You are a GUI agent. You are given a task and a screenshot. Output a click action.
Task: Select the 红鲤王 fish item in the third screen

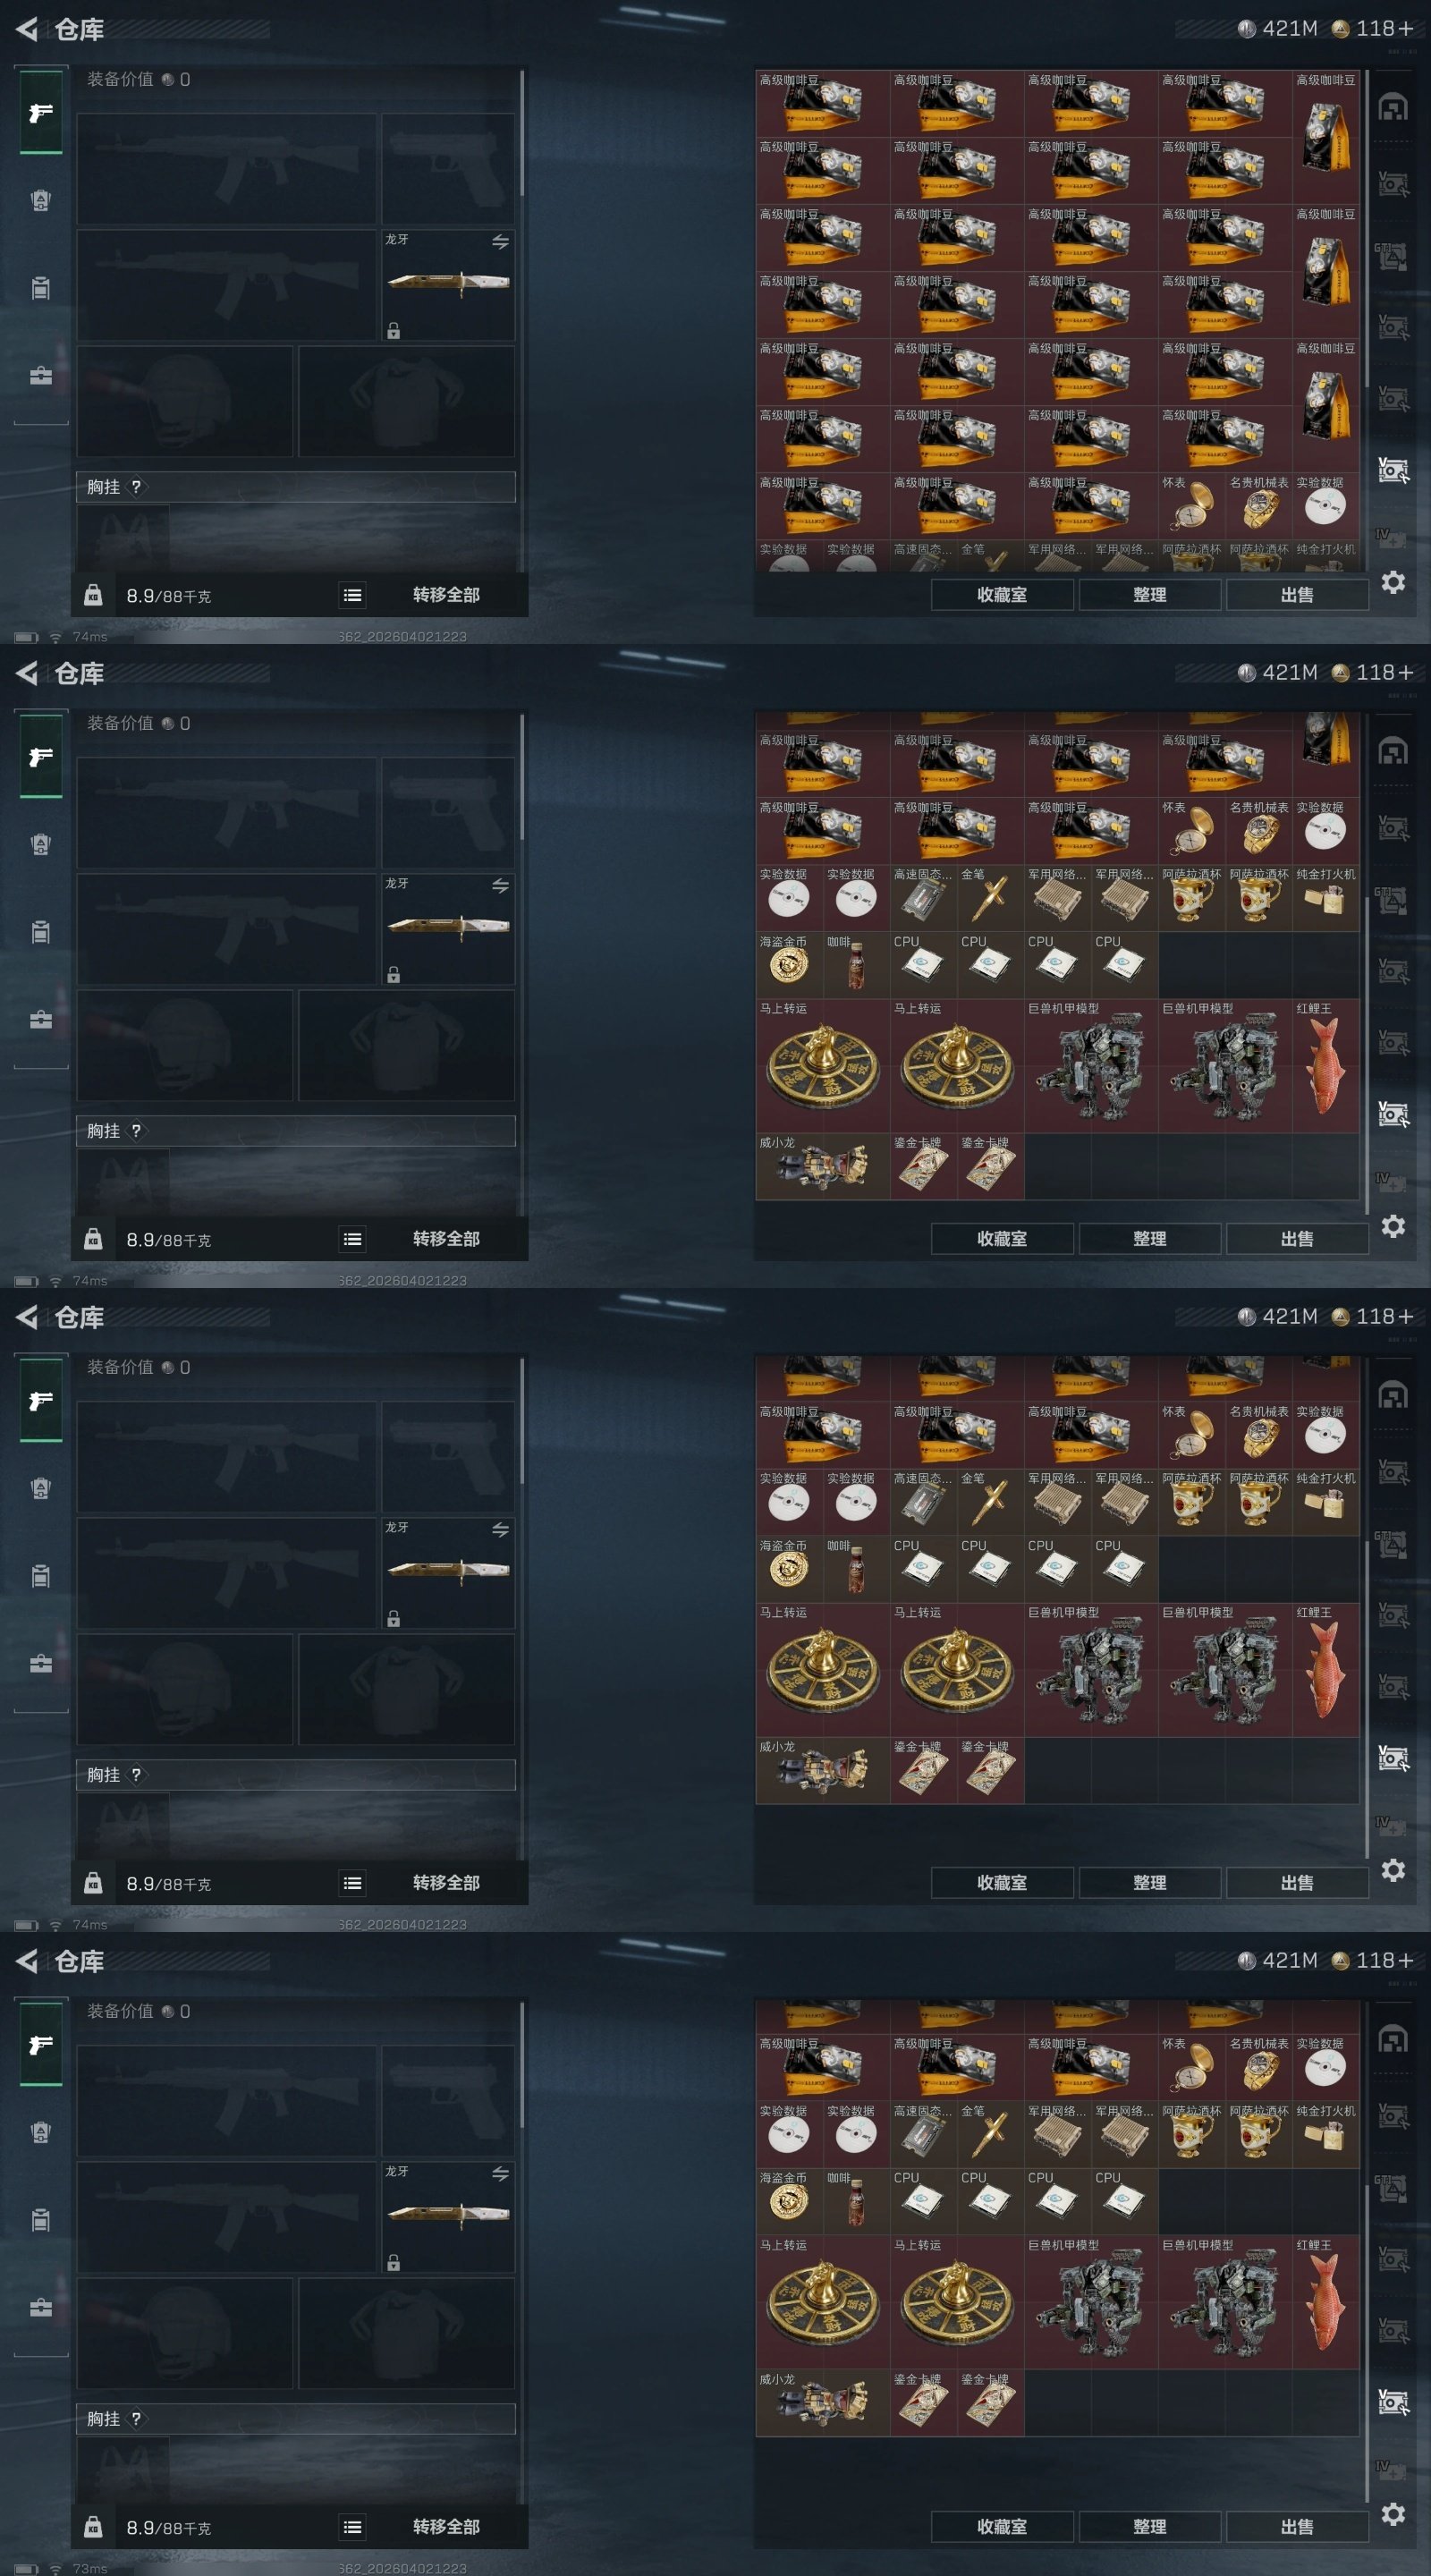[1325, 1670]
